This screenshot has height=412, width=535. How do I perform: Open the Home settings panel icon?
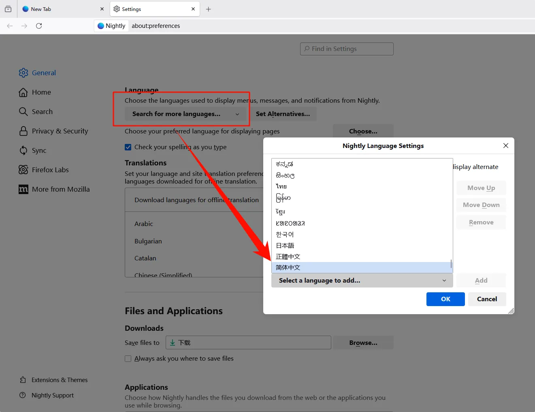pyautogui.click(x=23, y=92)
